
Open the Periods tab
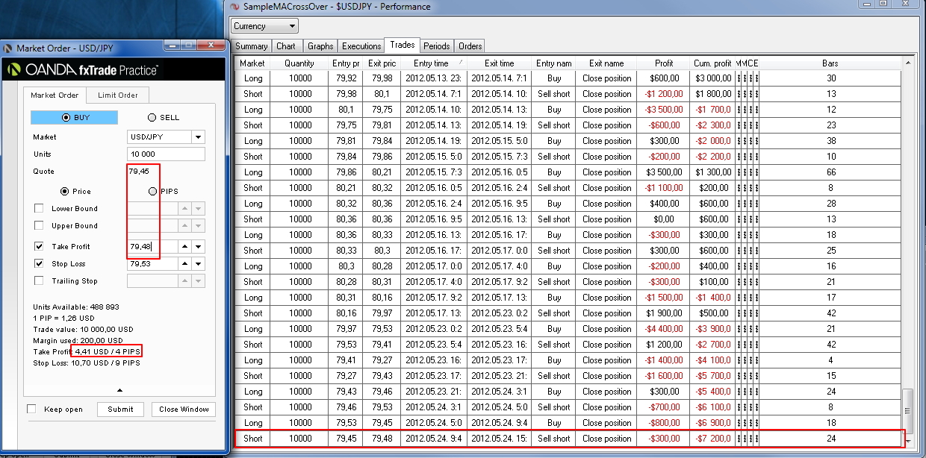(436, 46)
